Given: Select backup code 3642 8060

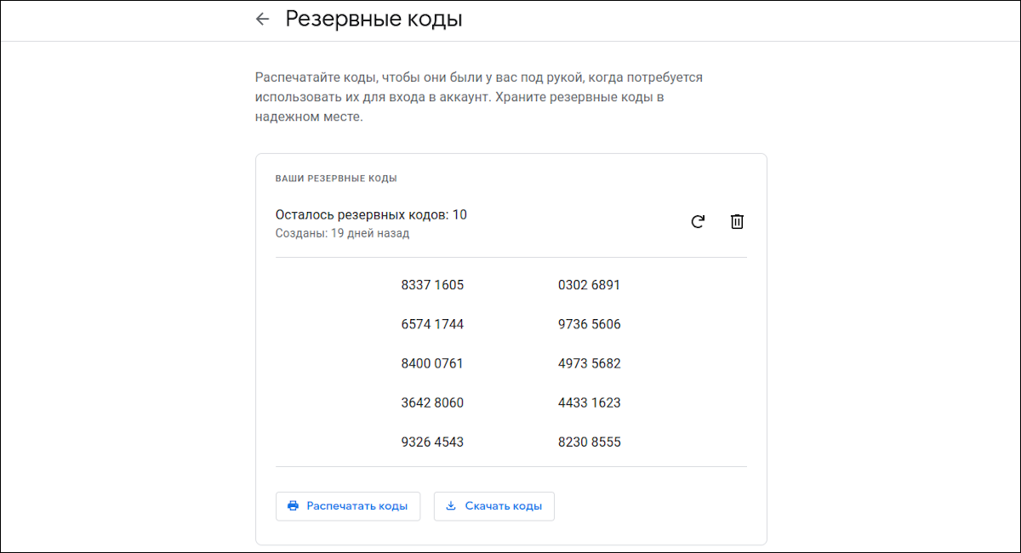Looking at the screenshot, I should 431,402.
